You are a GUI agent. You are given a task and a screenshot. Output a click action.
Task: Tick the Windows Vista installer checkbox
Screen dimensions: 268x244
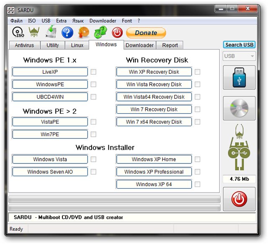pos(93,159)
